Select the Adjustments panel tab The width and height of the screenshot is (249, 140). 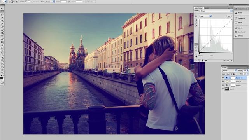[199, 8]
